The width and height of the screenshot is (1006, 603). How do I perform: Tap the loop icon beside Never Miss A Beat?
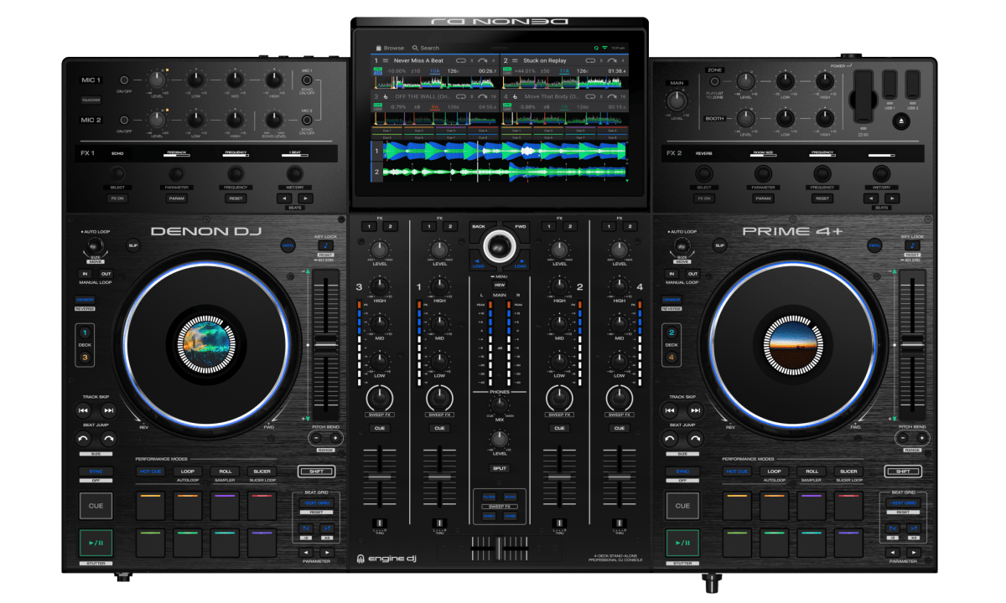[x=460, y=60]
